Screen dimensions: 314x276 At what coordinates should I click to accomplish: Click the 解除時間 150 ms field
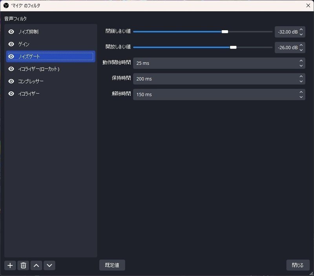tap(219, 94)
